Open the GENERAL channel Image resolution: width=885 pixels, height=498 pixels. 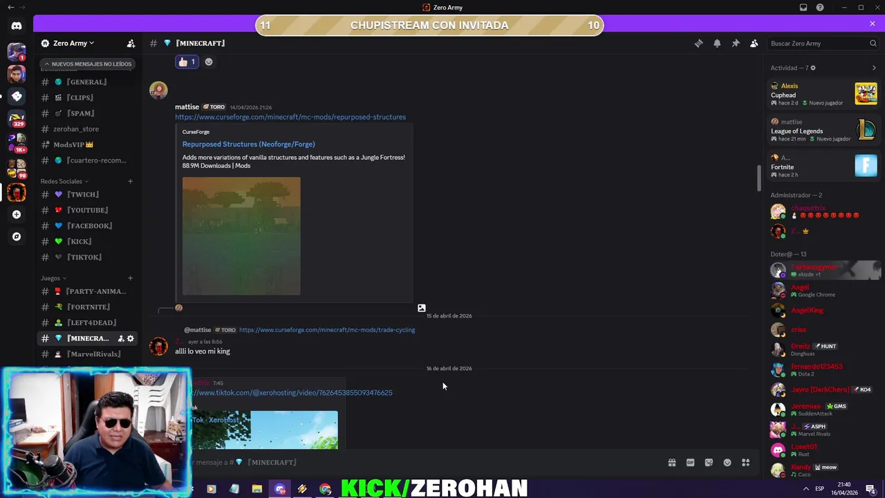[x=87, y=82]
